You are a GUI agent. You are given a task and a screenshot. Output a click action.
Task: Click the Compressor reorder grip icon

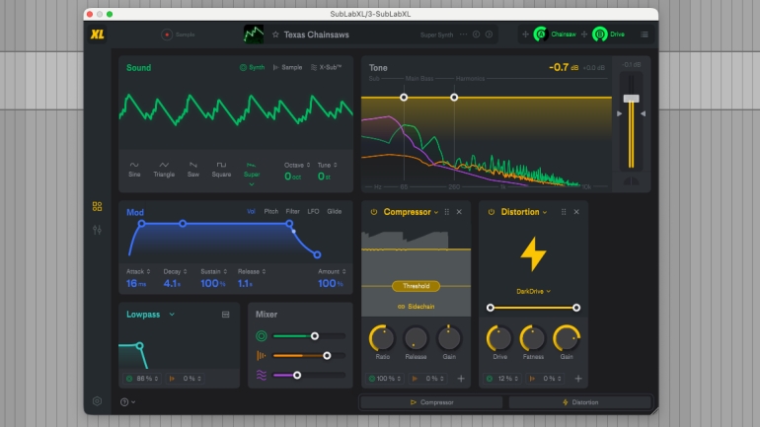pos(447,212)
